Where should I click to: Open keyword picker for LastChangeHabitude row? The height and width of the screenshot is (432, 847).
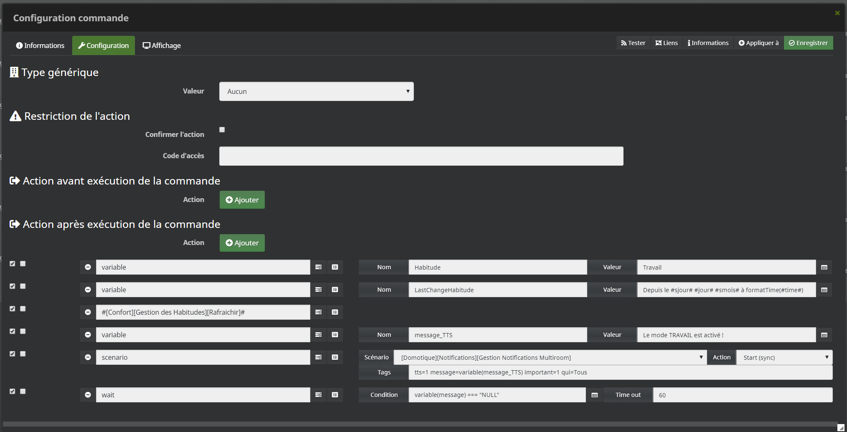coord(318,290)
